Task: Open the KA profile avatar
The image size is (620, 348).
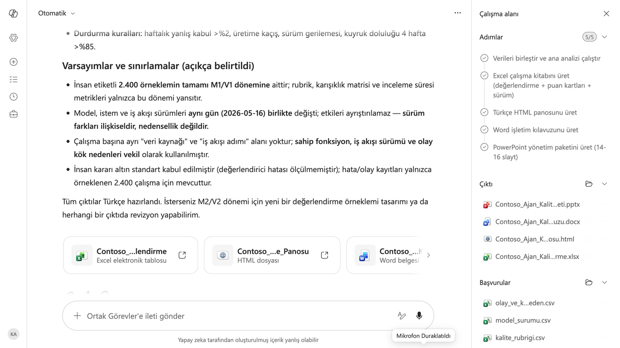Action: pos(14,334)
